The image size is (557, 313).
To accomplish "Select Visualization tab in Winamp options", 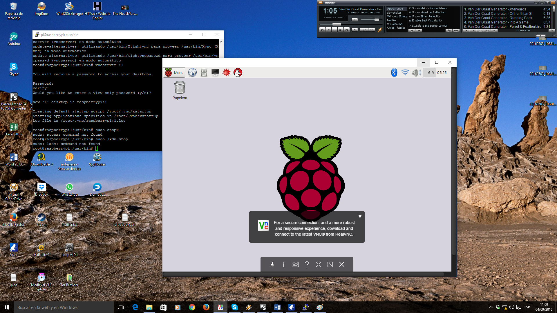I will coord(395,24).
